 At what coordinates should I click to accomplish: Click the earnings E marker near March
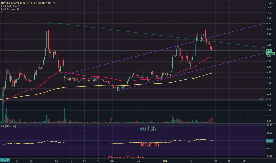coord(211,121)
